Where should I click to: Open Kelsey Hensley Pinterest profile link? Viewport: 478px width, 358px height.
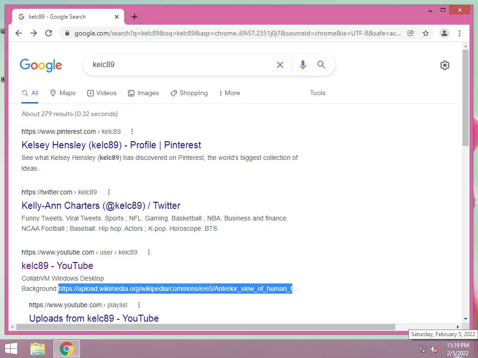coord(111,145)
